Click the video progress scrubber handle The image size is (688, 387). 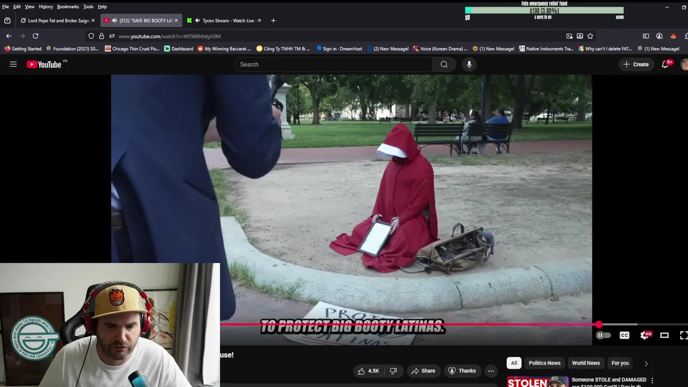point(599,324)
